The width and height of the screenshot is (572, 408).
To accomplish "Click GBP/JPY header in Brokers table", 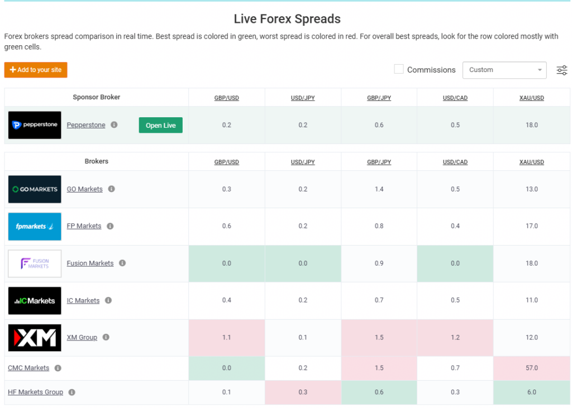I will coord(379,162).
